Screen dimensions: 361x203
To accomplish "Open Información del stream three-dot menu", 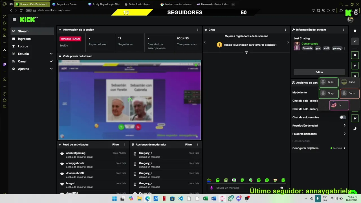I will 344,30.
